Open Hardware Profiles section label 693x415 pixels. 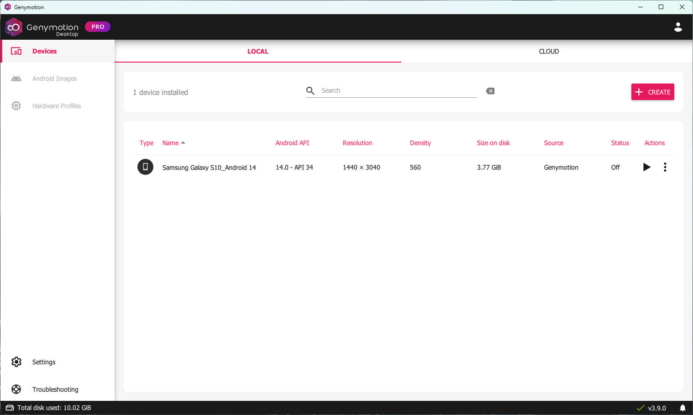pyautogui.click(x=57, y=106)
